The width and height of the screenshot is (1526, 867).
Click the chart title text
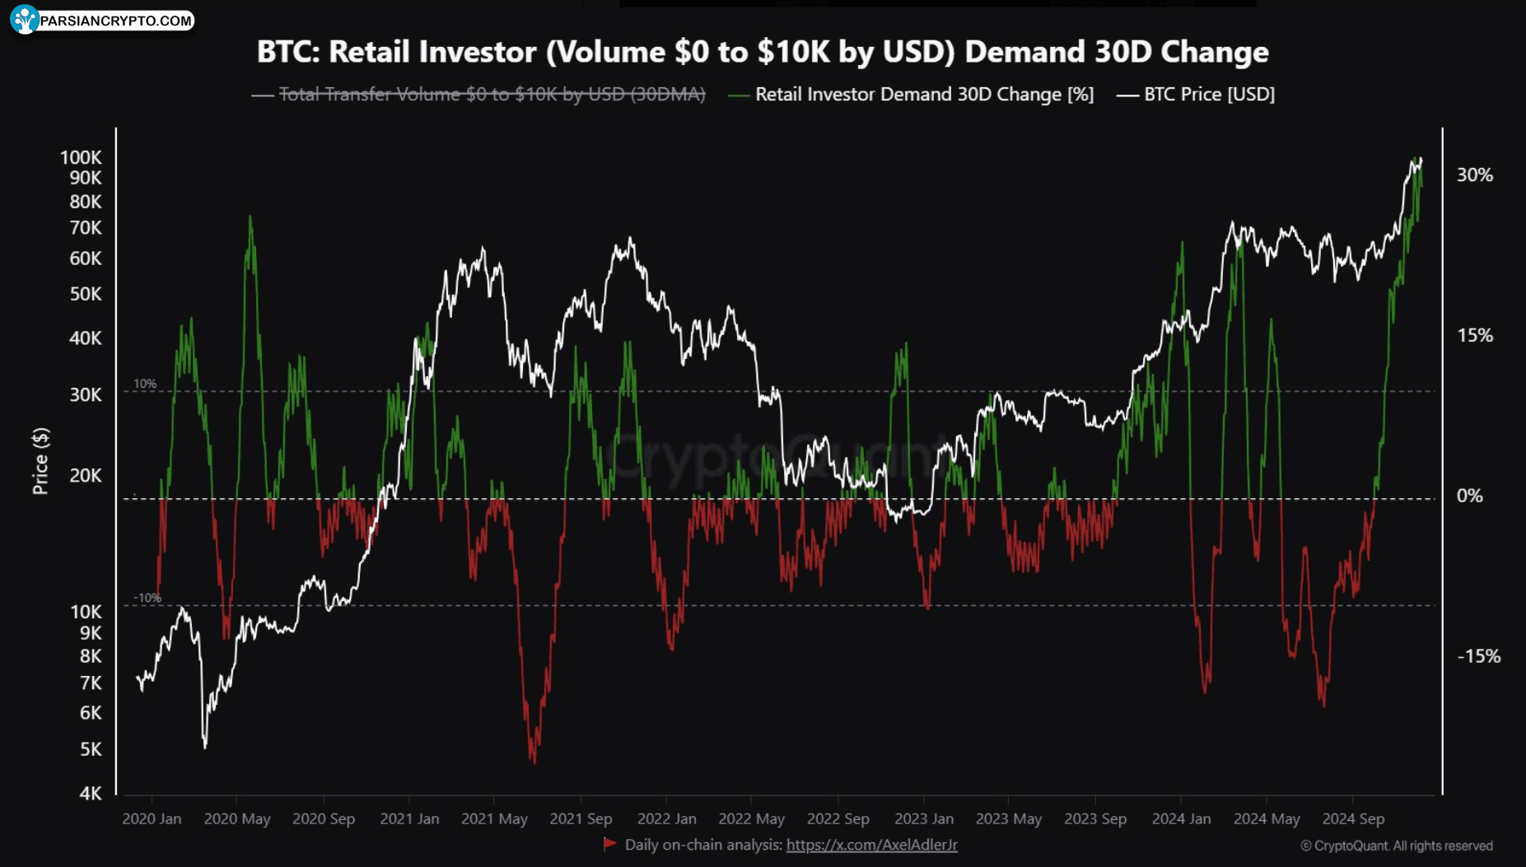click(x=763, y=52)
